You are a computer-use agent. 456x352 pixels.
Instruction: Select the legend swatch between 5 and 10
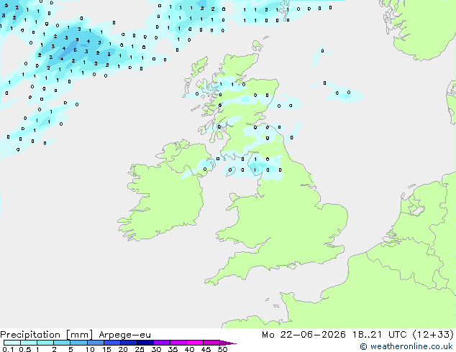click(x=78, y=343)
